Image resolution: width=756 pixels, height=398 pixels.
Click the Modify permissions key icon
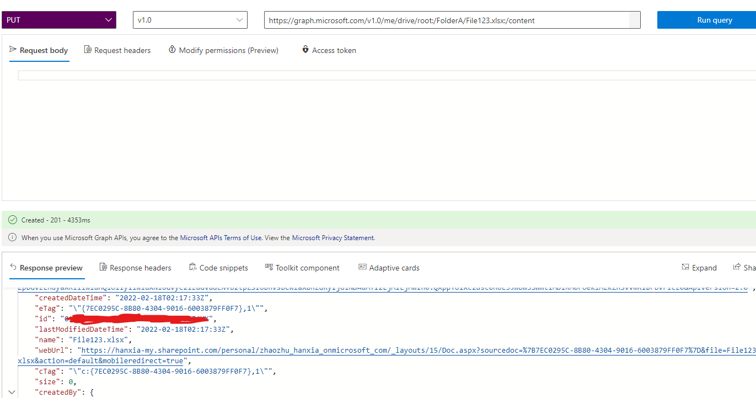point(172,50)
